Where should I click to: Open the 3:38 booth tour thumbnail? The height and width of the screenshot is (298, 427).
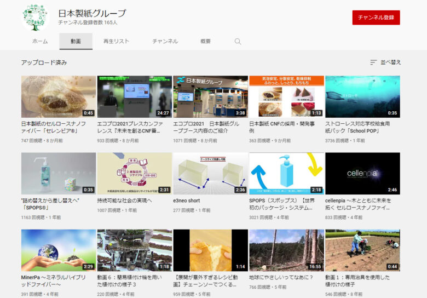coord(211,97)
